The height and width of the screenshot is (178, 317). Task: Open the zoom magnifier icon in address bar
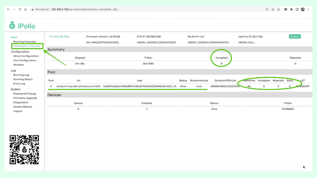[267, 9]
